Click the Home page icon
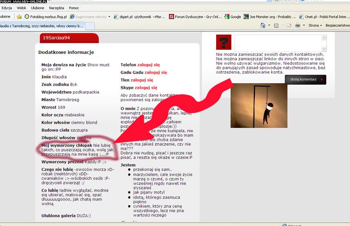The height and width of the screenshot is (226, 350). click(x=263, y=25)
